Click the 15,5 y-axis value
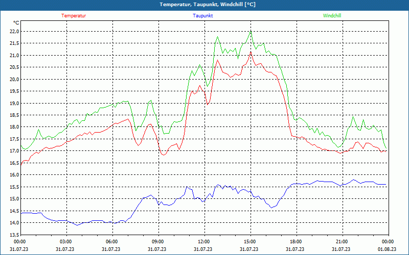409x255 pixels. click(15, 187)
